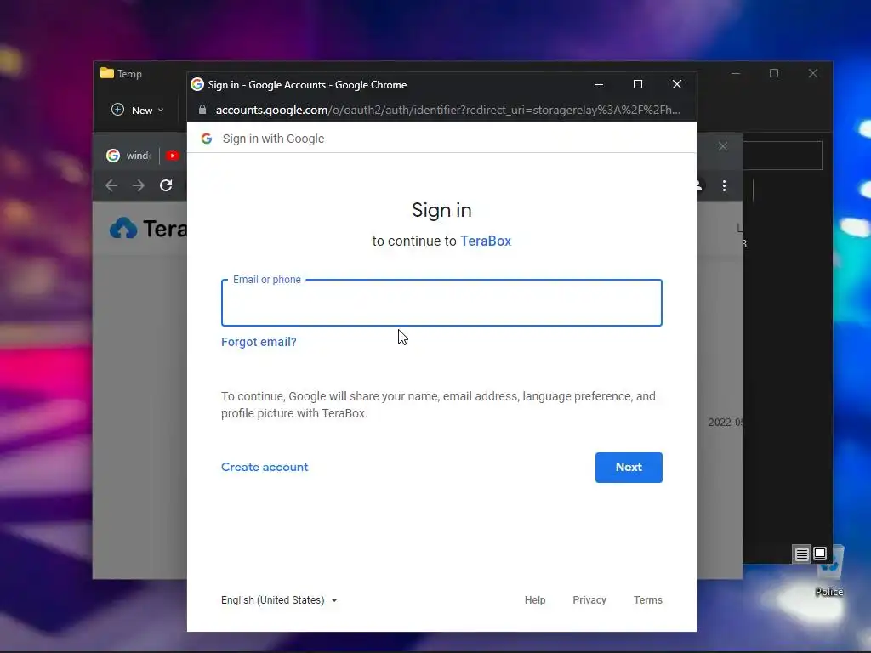Switch to the YouTube tab in the background browser
This screenshot has width=871, height=653.
(173, 156)
